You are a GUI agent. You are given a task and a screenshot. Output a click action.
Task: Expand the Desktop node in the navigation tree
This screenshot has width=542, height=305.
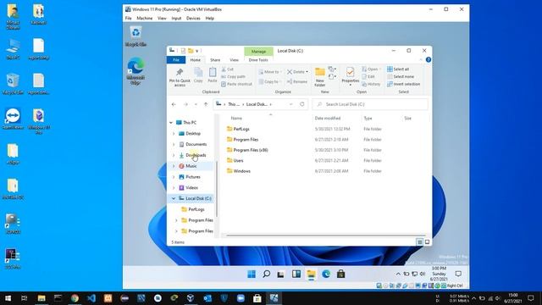pyautogui.click(x=174, y=134)
